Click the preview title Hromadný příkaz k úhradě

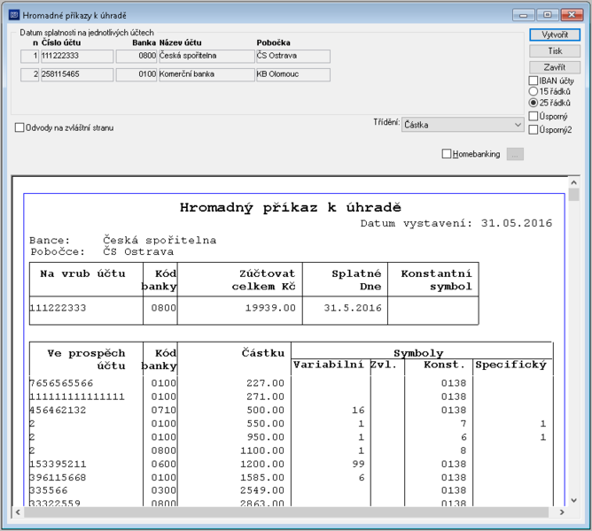click(290, 207)
